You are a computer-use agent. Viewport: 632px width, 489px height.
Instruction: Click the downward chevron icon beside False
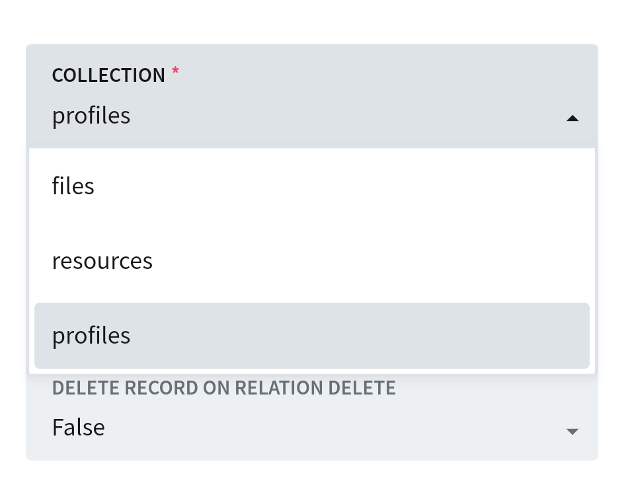pyautogui.click(x=573, y=431)
